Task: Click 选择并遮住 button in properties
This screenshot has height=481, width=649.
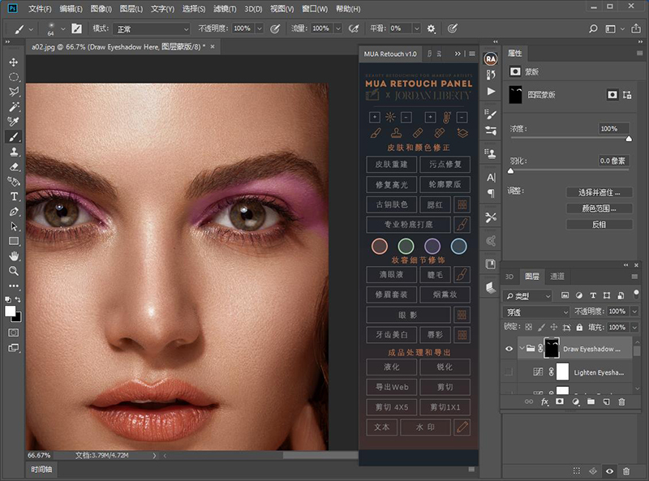Action: (599, 192)
